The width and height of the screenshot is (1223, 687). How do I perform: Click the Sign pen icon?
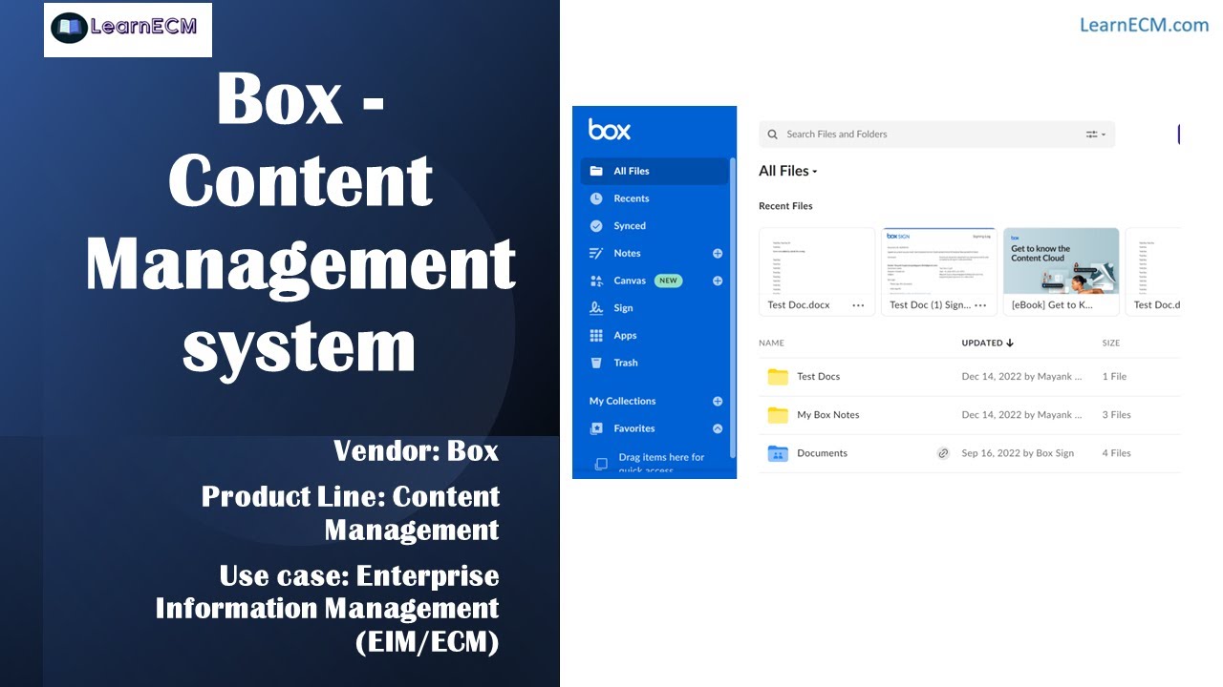(x=596, y=308)
